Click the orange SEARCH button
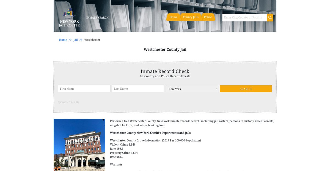Screen dimensions: 330x171 (x=246, y=89)
